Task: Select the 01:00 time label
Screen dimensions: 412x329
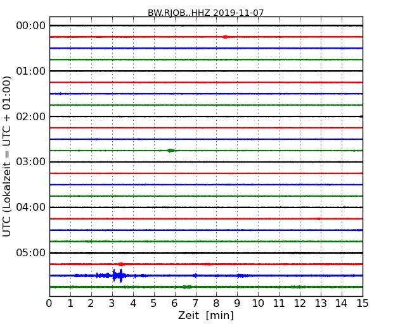Action: point(31,71)
